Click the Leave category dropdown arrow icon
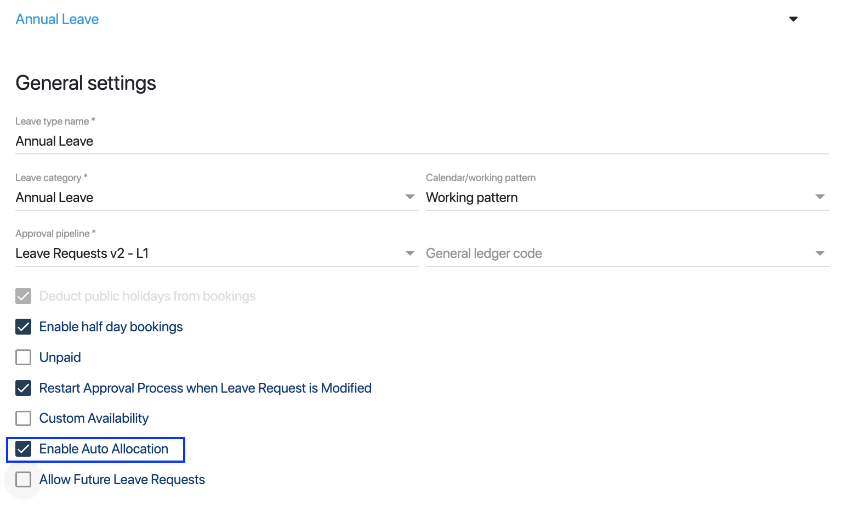This screenshot has height=506, width=842. (409, 197)
